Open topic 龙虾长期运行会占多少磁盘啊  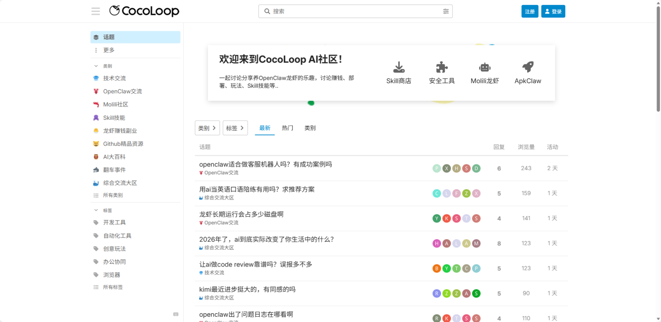(241, 215)
